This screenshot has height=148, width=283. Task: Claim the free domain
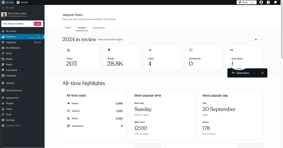click(x=38, y=24)
